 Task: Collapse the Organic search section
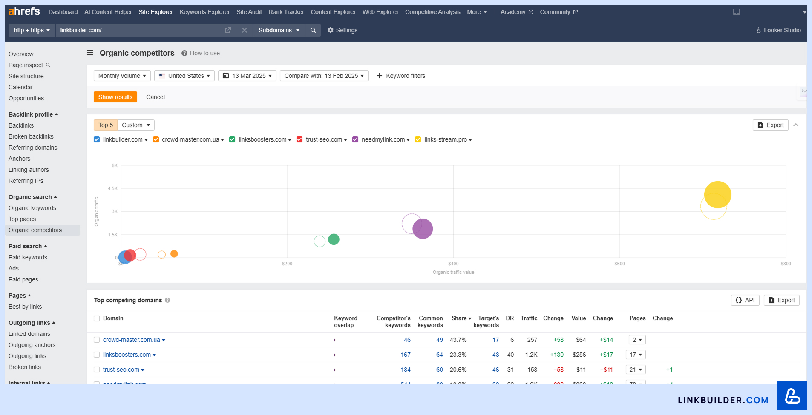(33, 197)
